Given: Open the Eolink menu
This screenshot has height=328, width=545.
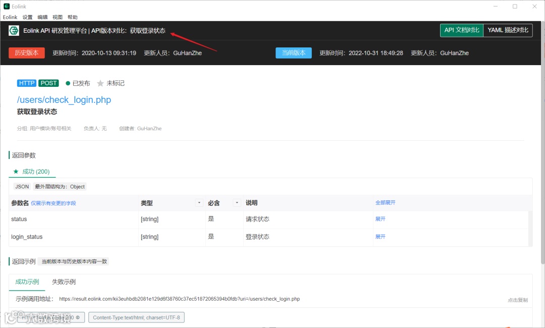Looking at the screenshot, I should pyautogui.click(x=10, y=17).
